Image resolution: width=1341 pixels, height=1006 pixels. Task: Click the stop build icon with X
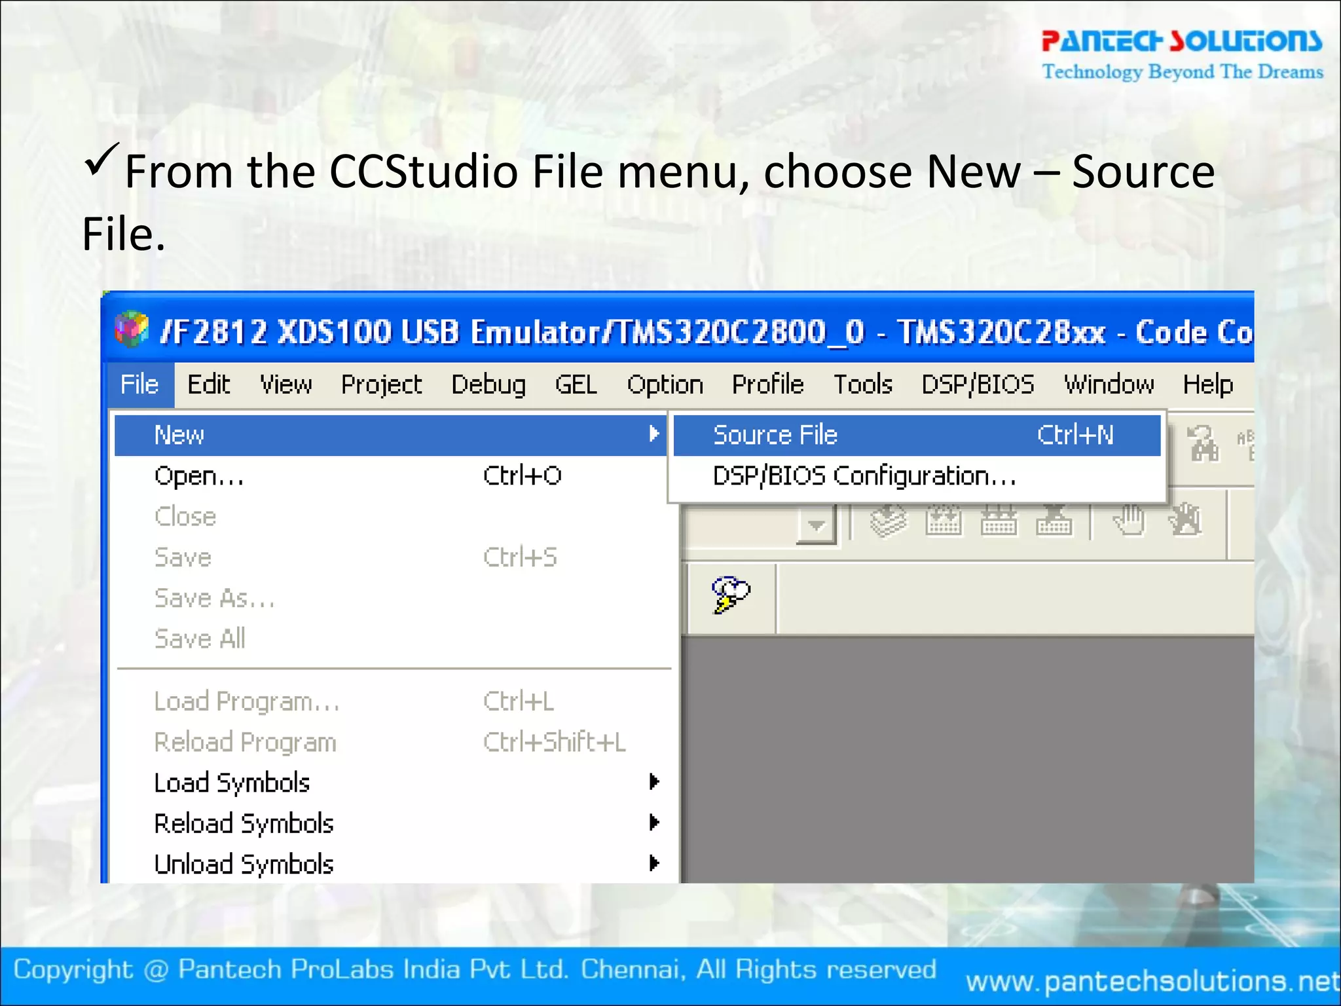click(x=1054, y=521)
